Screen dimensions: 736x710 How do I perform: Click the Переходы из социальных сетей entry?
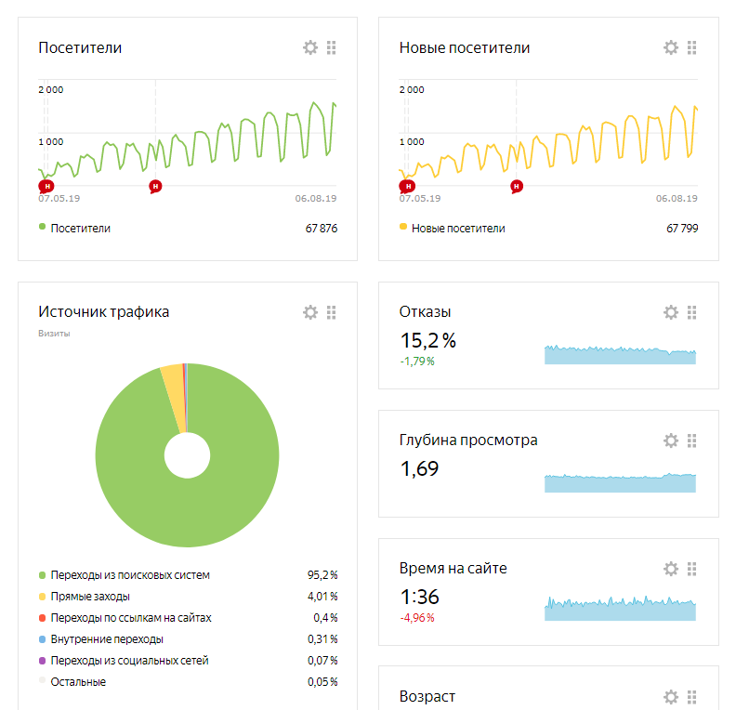[x=129, y=661]
